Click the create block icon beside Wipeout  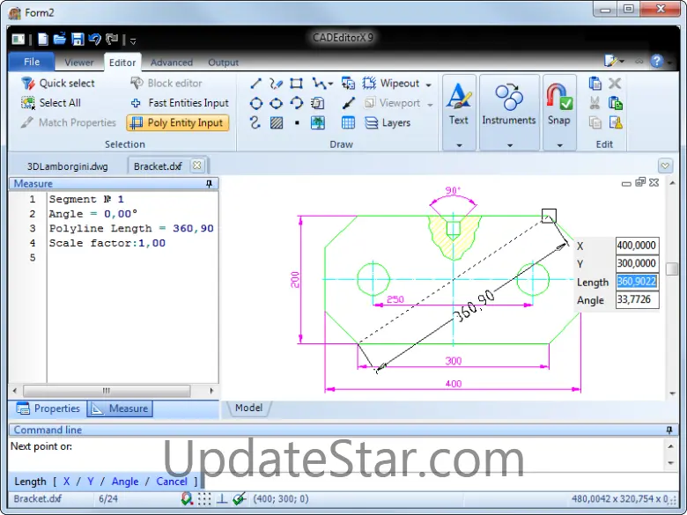[x=348, y=84]
